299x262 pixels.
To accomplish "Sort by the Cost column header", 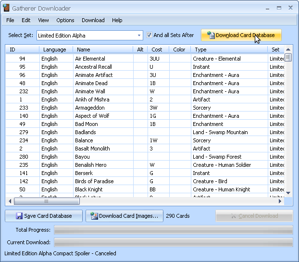I will 158,50.
